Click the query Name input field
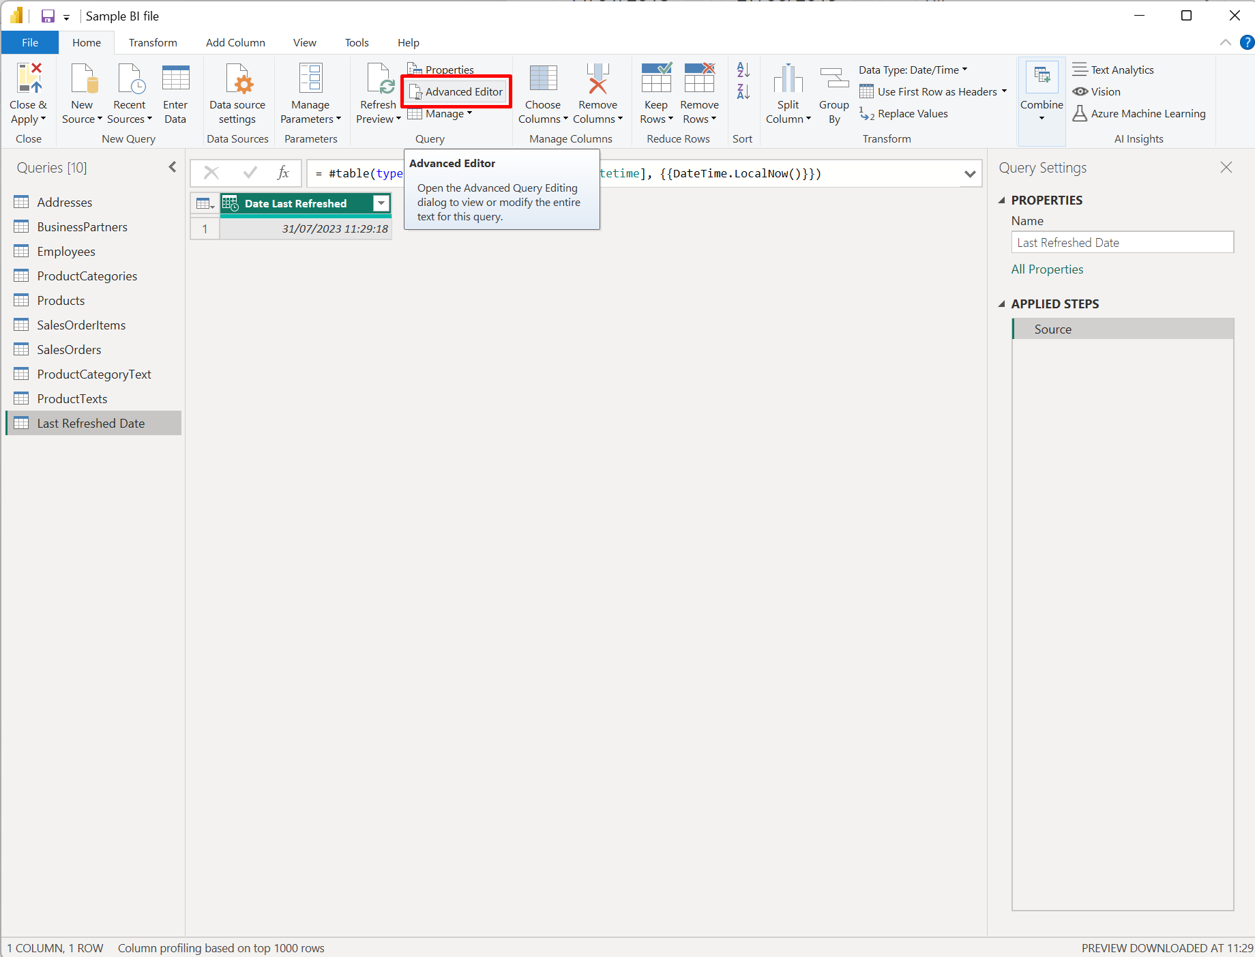 (x=1122, y=242)
